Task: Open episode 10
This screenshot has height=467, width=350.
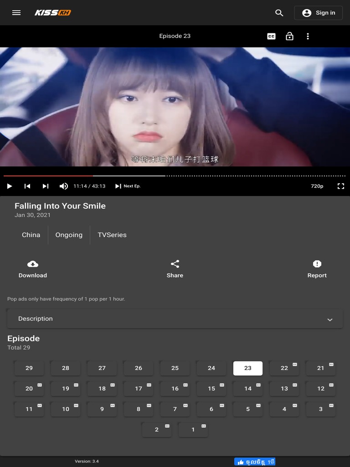Action: tap(66, 409)
